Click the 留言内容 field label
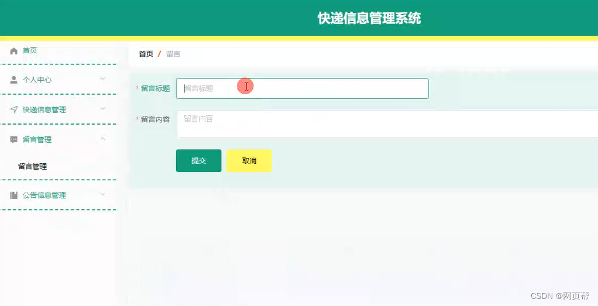 point(155,119)
